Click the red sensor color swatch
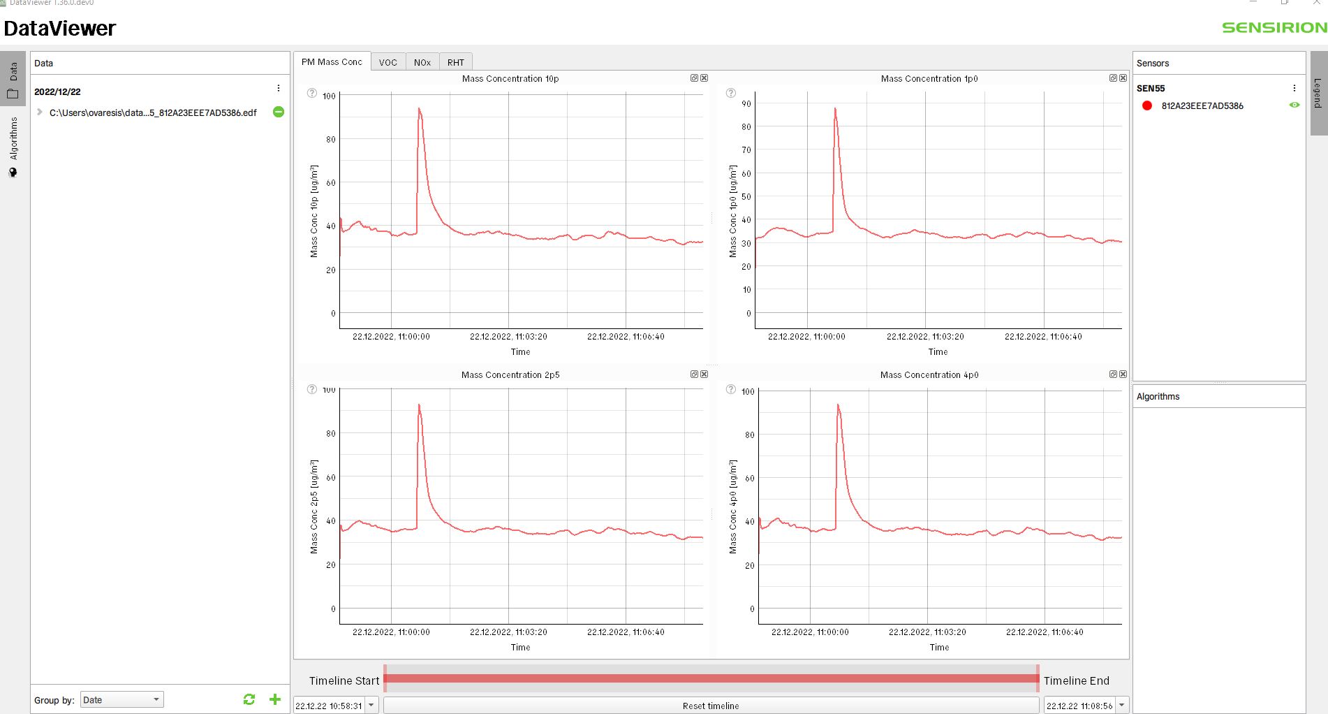Viewport: 1328px width, 714px height. tap(1146, 105)
